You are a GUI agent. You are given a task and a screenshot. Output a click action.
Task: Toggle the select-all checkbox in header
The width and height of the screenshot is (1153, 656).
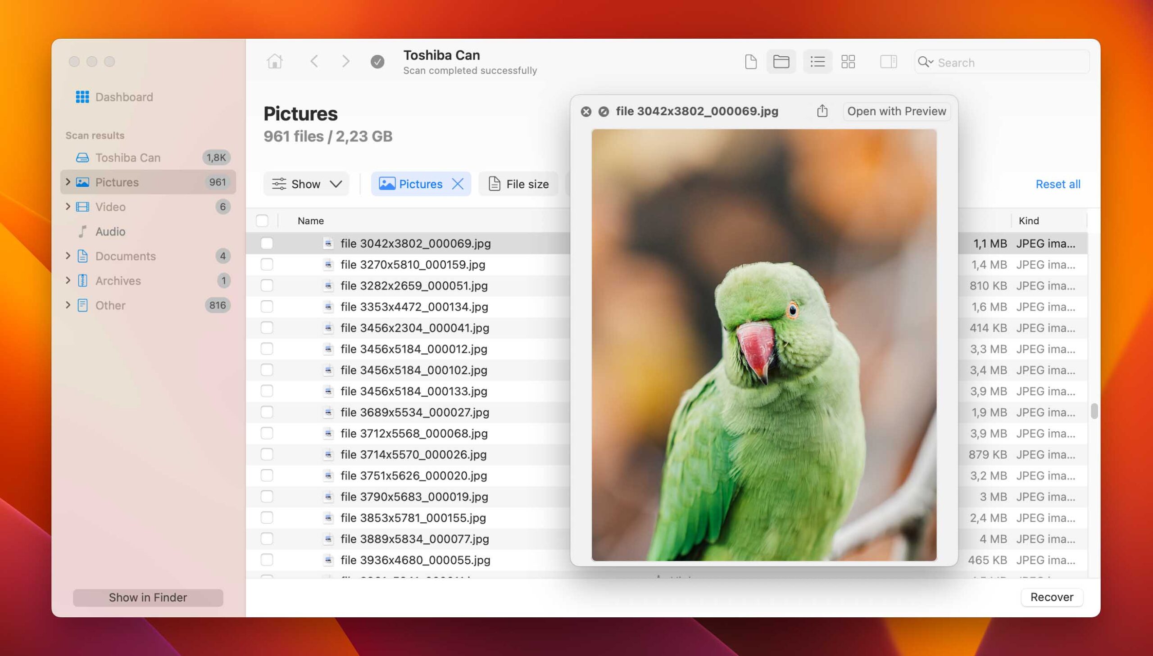[262, 221]
